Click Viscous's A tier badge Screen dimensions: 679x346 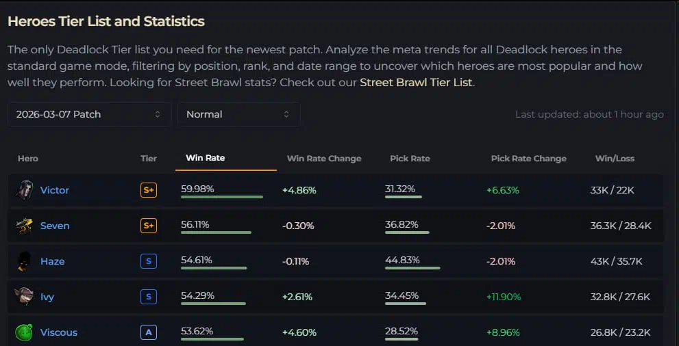149,332
